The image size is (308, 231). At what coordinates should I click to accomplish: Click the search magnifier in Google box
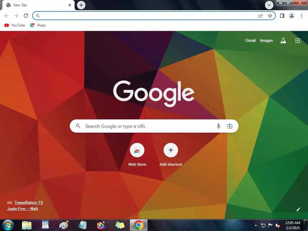78,126
